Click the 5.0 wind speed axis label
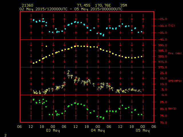 coord(164,90)
